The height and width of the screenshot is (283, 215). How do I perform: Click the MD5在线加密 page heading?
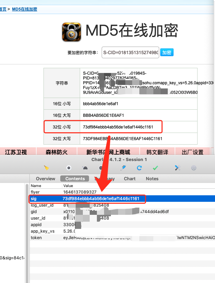[x=132, y=31]
